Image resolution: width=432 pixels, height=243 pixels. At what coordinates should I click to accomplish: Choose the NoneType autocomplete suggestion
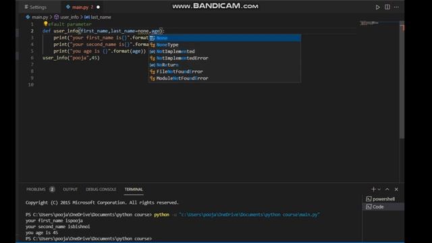tap(225, 45)
